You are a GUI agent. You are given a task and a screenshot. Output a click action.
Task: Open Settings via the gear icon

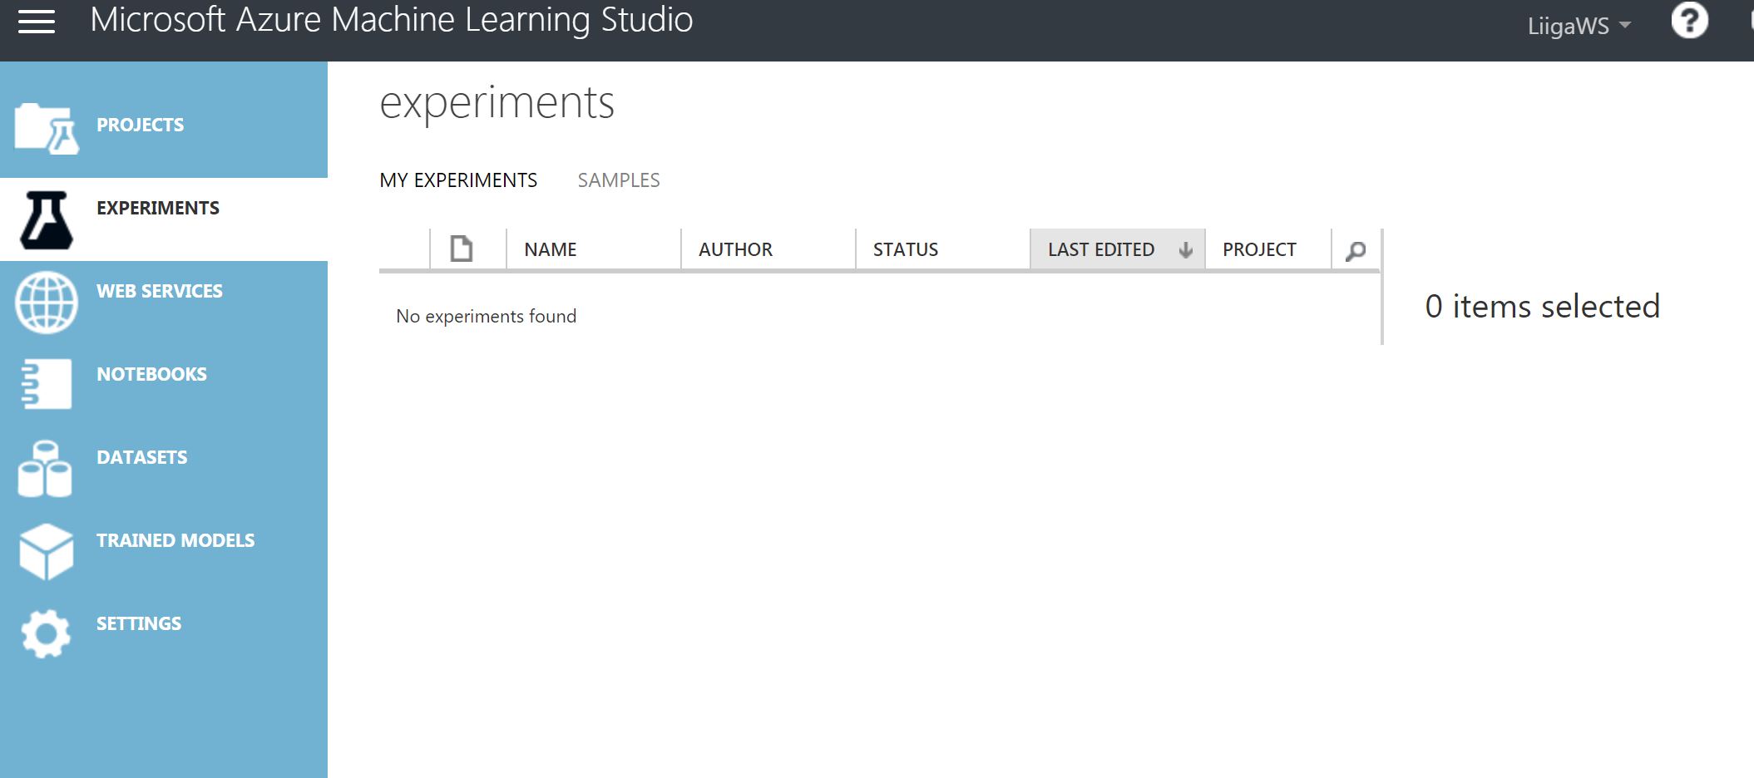[x=46, y=634]
